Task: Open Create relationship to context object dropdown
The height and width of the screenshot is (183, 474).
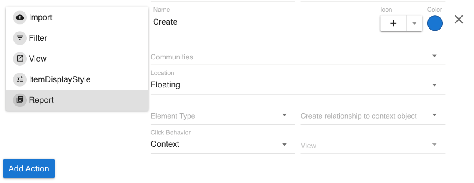Action: click(x=434, y=115)
